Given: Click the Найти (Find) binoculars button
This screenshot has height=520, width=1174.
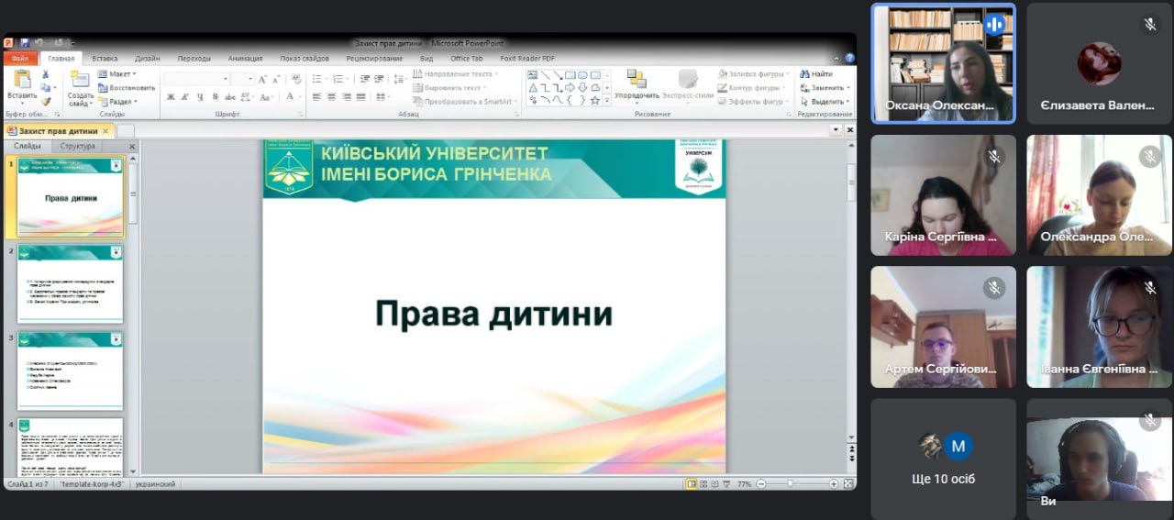Looking at the screenshot, I should click(816, 73).
